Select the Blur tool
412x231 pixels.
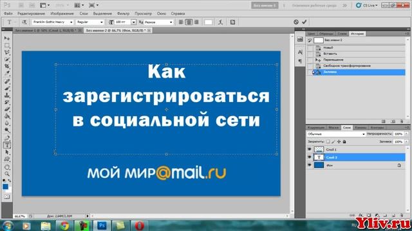pyautogui.click(x=7, y=123)
